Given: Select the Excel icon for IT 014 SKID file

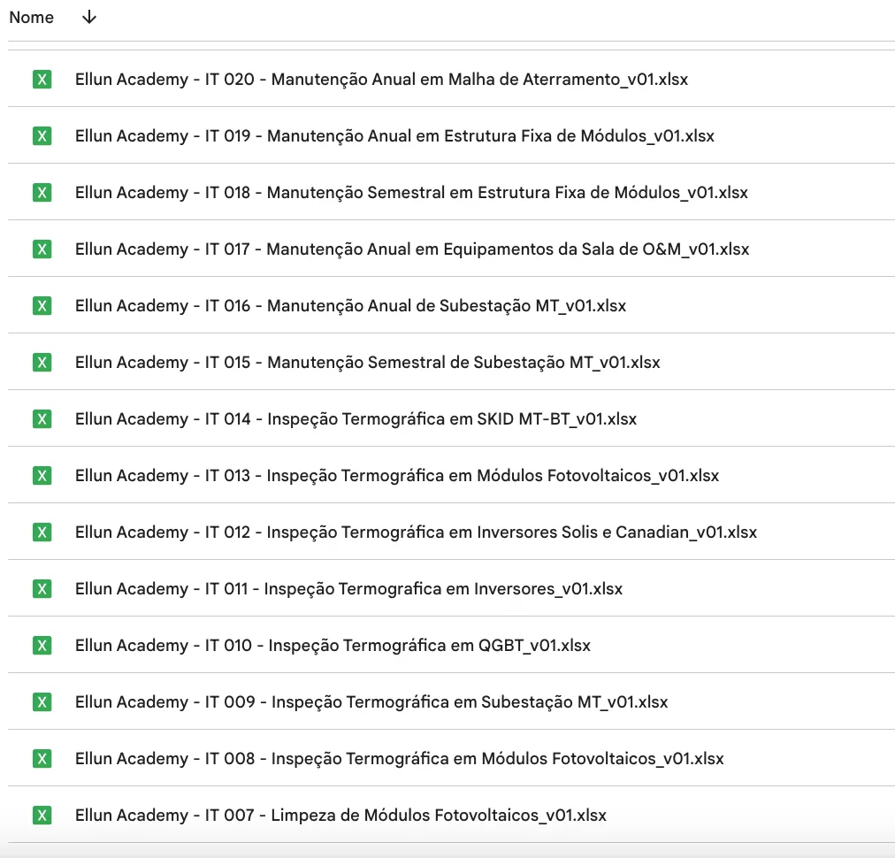Looking at the screenshot, I should [42, 419].
